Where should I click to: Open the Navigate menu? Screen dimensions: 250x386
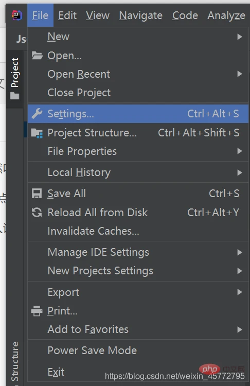click(x=140, y=15)
